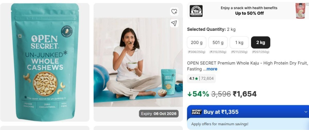Image resolution: width=309 pixels, height=130 pixels.
Task: Add product to wishlist with heart icon
Action: (174, 11)
